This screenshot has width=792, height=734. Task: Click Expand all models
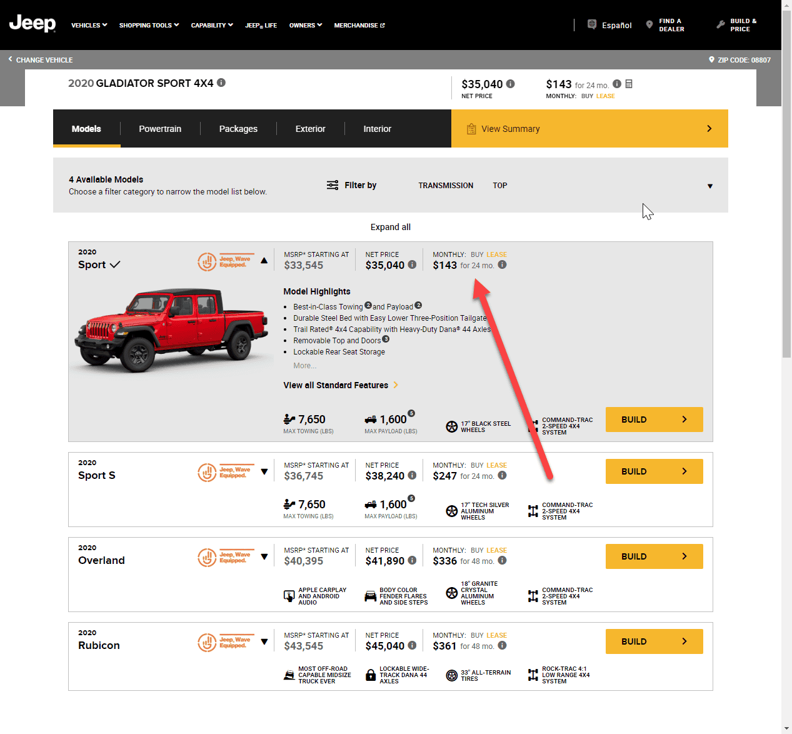[x=391, y=227]
